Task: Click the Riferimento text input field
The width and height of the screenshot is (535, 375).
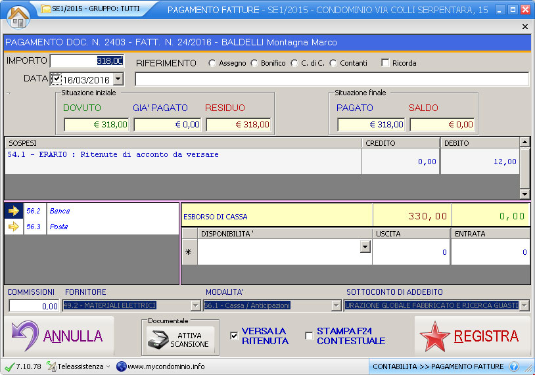Action: point(331,79)
